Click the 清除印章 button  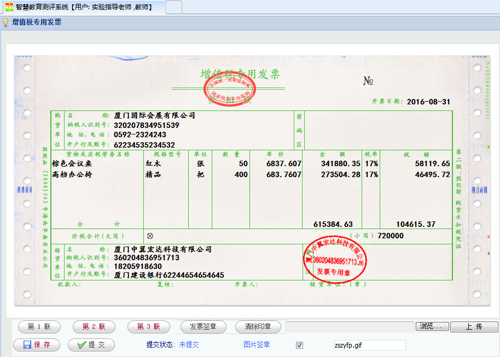point(258,327)
